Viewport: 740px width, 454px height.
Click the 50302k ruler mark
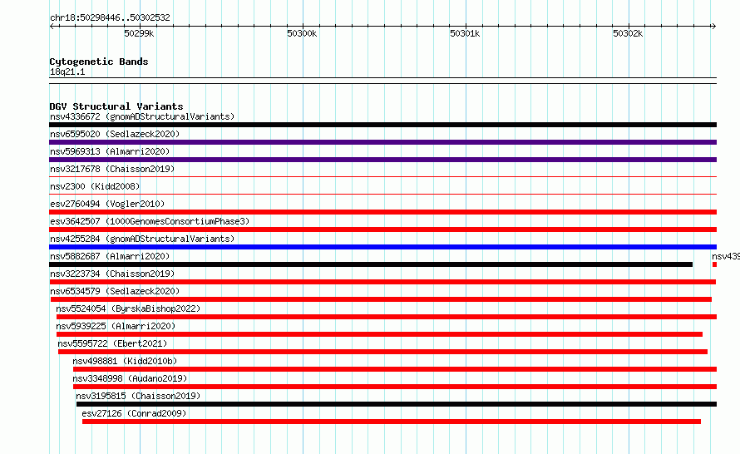(628, 33)
